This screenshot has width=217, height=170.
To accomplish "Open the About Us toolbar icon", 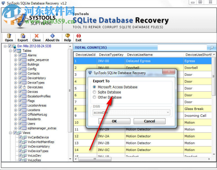I will tap(53, 36).
